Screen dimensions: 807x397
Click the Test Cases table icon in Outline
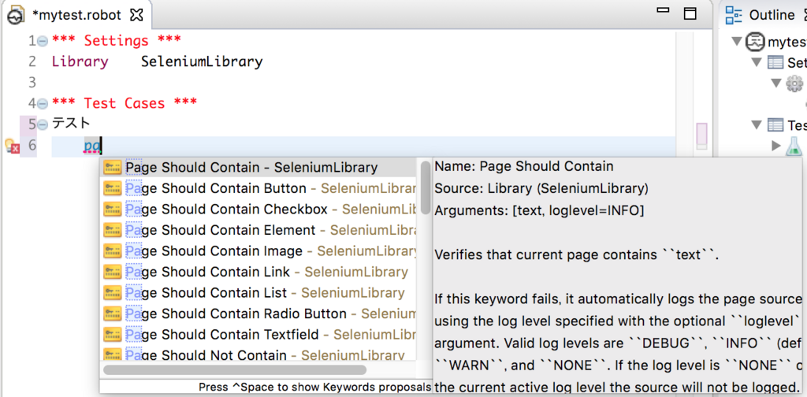coord(775,125)
